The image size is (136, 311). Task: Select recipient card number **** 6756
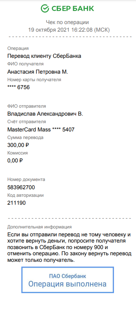[19, 87]
